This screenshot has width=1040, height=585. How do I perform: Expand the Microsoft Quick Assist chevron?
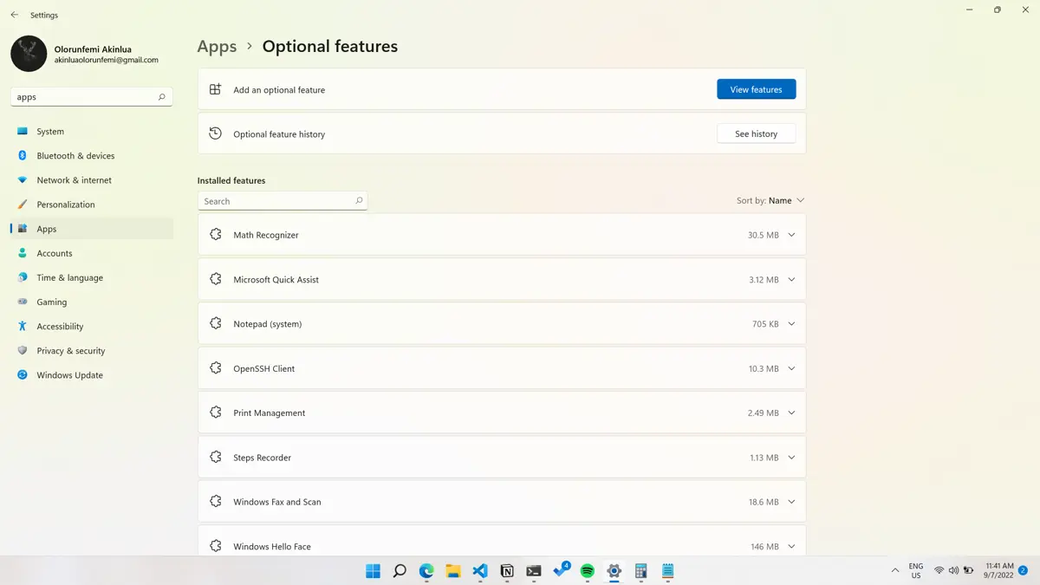[791, 280]
